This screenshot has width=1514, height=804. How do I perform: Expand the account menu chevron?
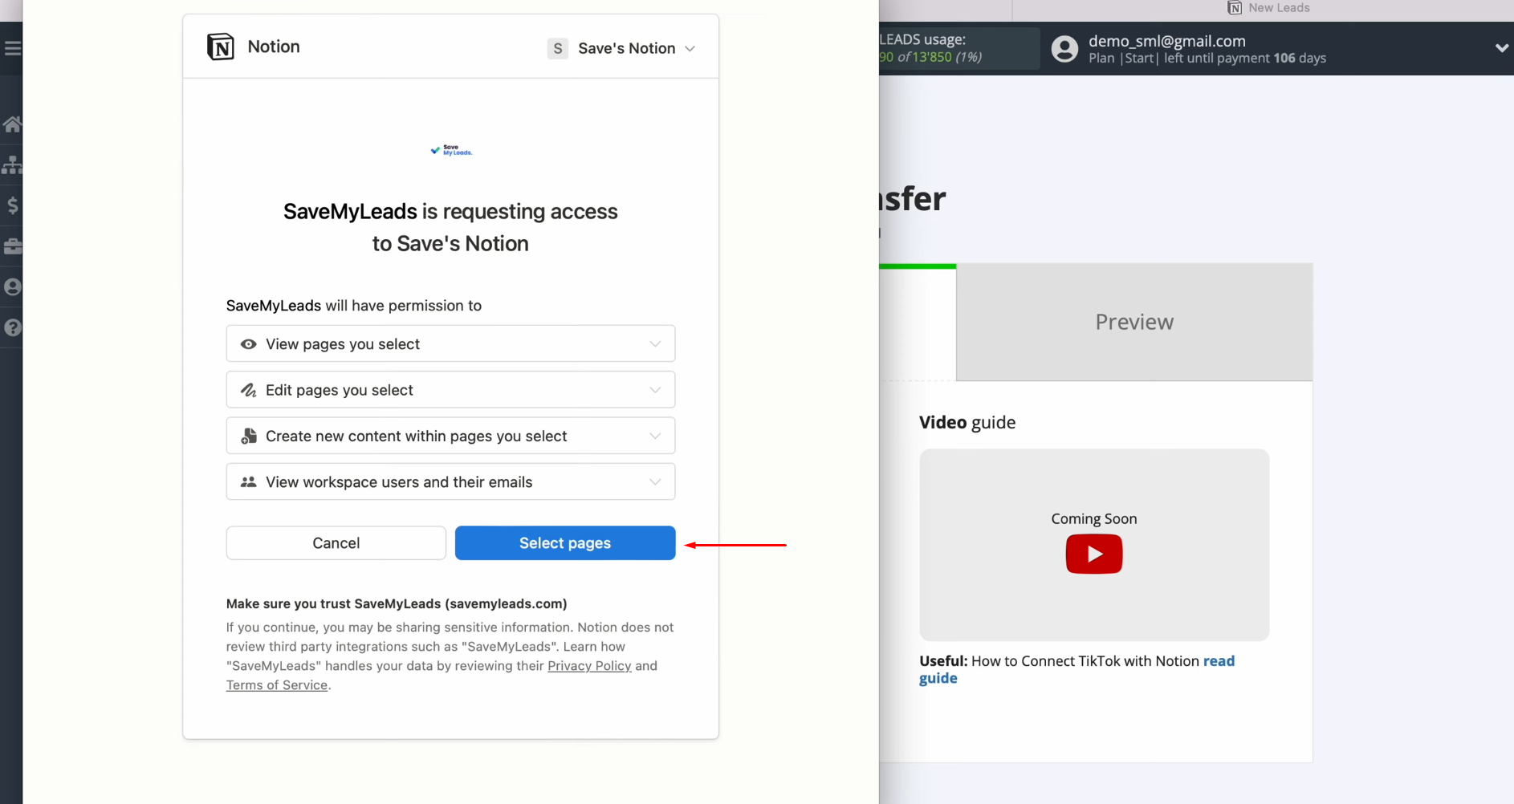click(x=1502, y=48)
